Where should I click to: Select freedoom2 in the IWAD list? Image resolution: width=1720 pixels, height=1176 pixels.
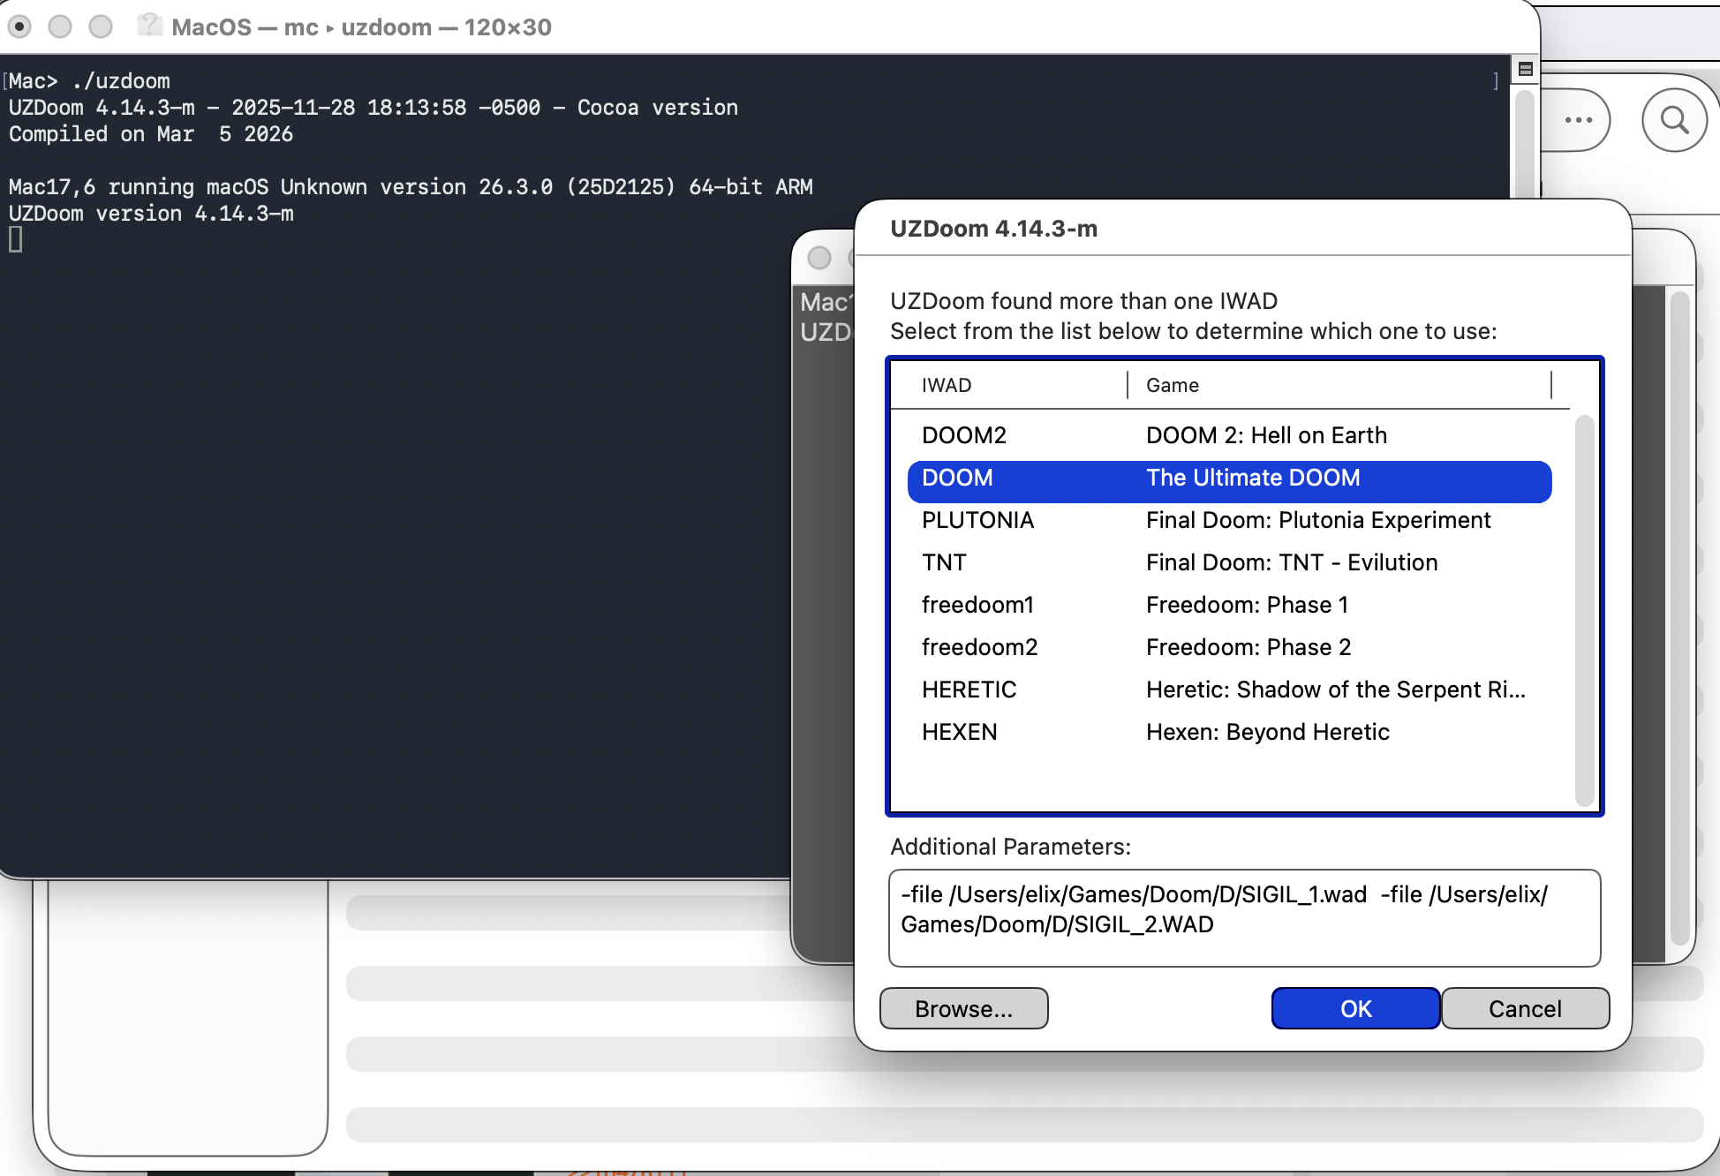pyautogui.click(x=1229, y=647)
